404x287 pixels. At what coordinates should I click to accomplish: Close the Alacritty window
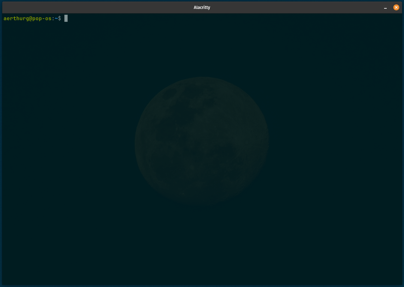[396, 7]
